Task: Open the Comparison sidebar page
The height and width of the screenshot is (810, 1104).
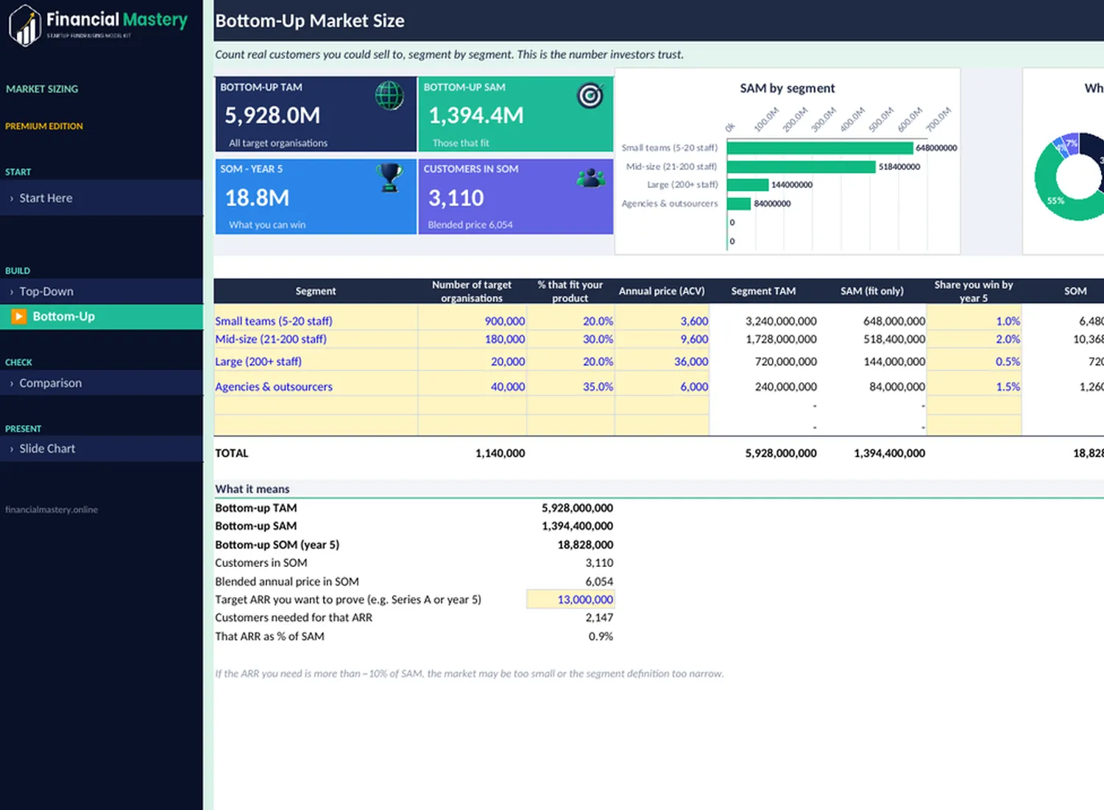Action: tap(102, 383)
